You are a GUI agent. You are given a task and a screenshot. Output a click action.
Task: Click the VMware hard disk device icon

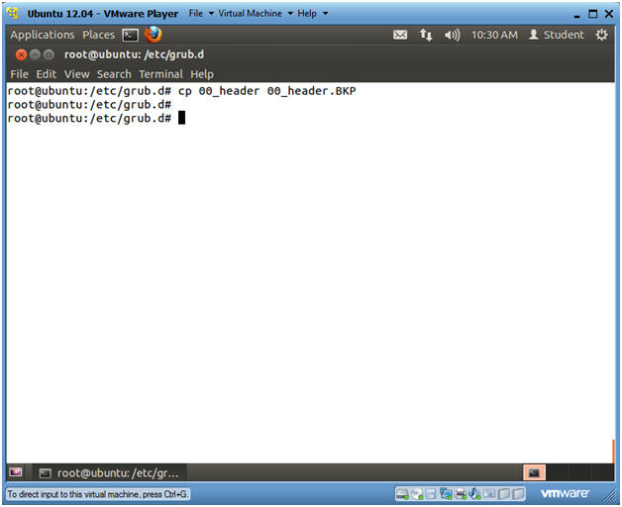coord(402,494)
